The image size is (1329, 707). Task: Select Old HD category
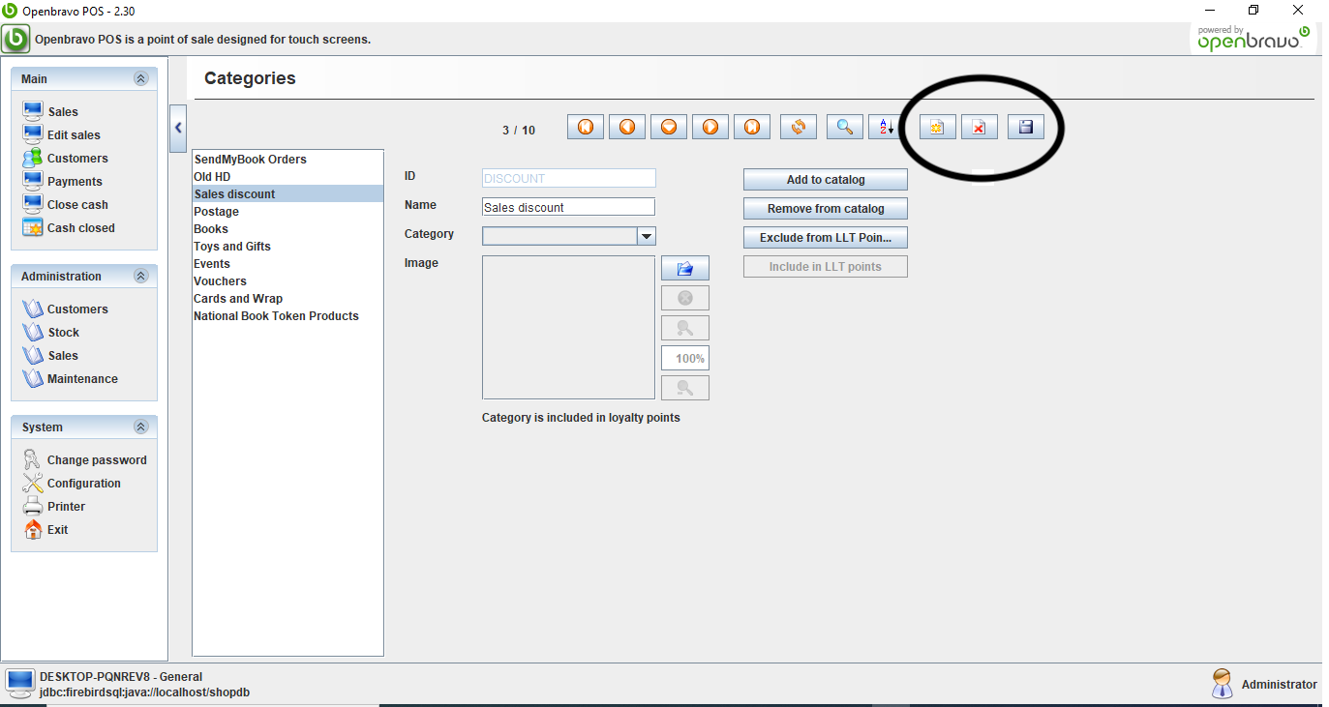pos(288,176)
